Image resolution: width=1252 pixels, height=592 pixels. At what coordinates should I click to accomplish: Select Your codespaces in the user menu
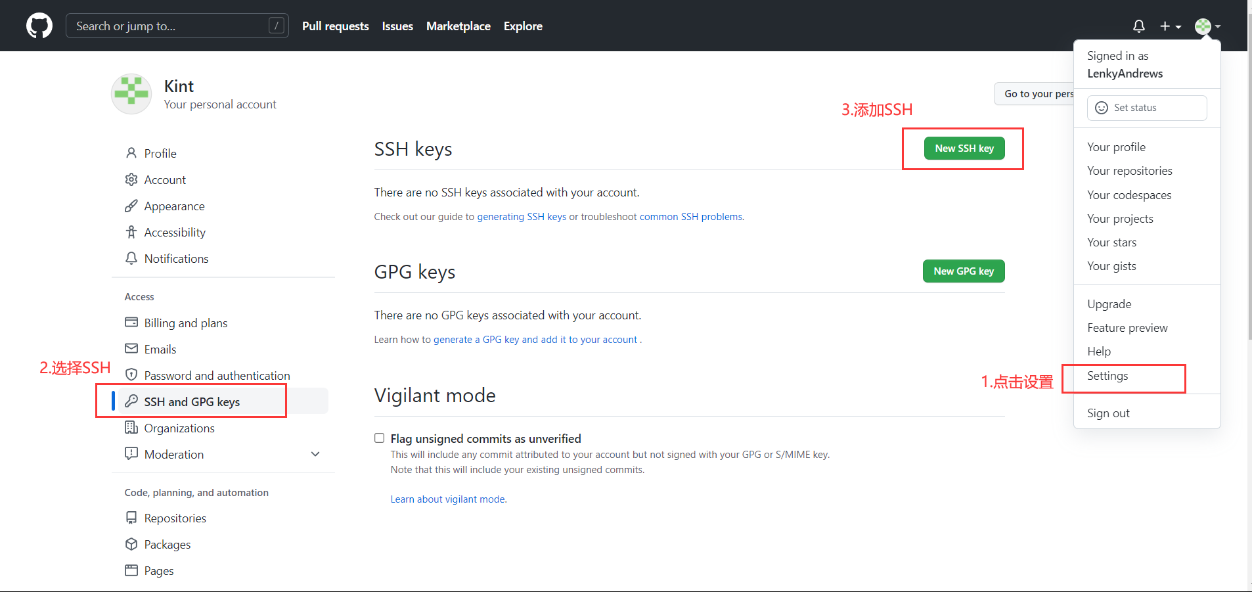click(1147, 195)
